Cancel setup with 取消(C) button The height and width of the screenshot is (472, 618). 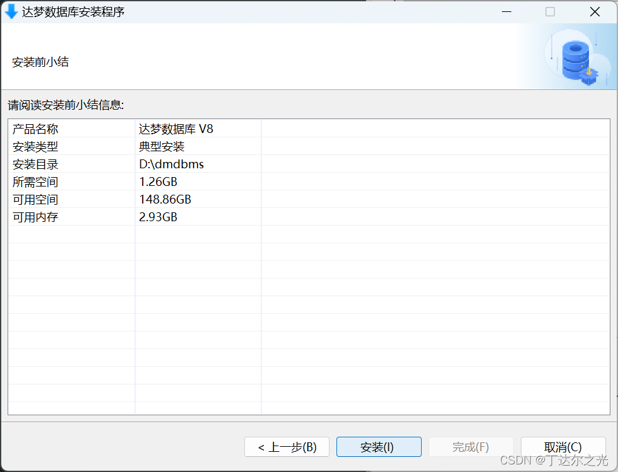pos(563,447)
